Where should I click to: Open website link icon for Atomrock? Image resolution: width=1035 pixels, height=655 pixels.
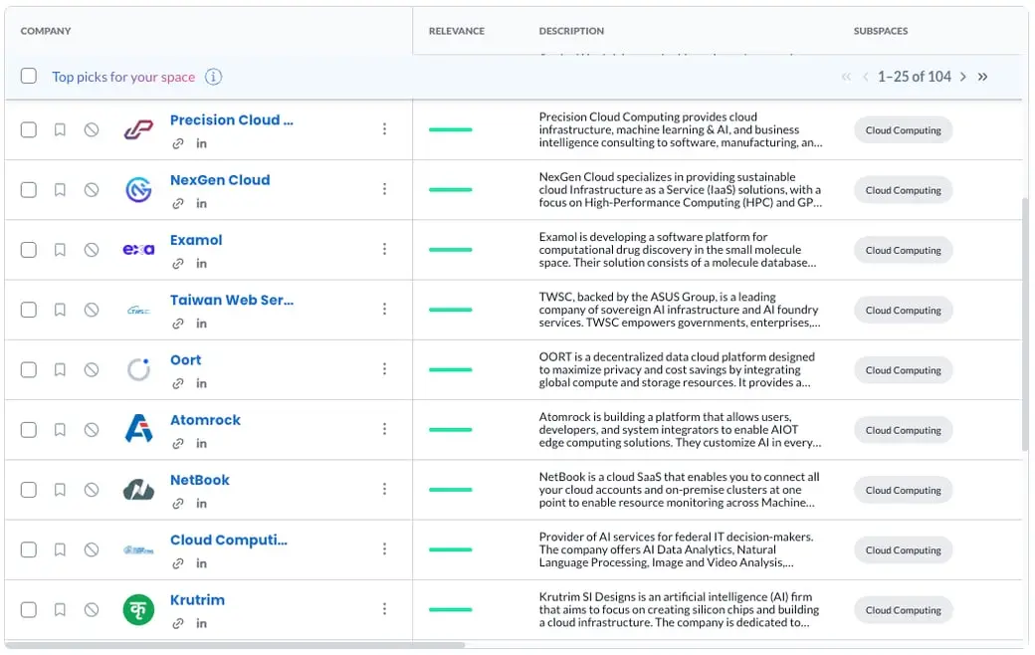click(x=178, y=443)
